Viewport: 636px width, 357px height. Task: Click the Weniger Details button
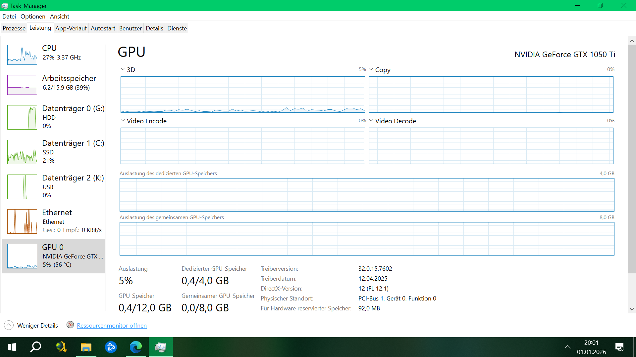pos(37,326)
